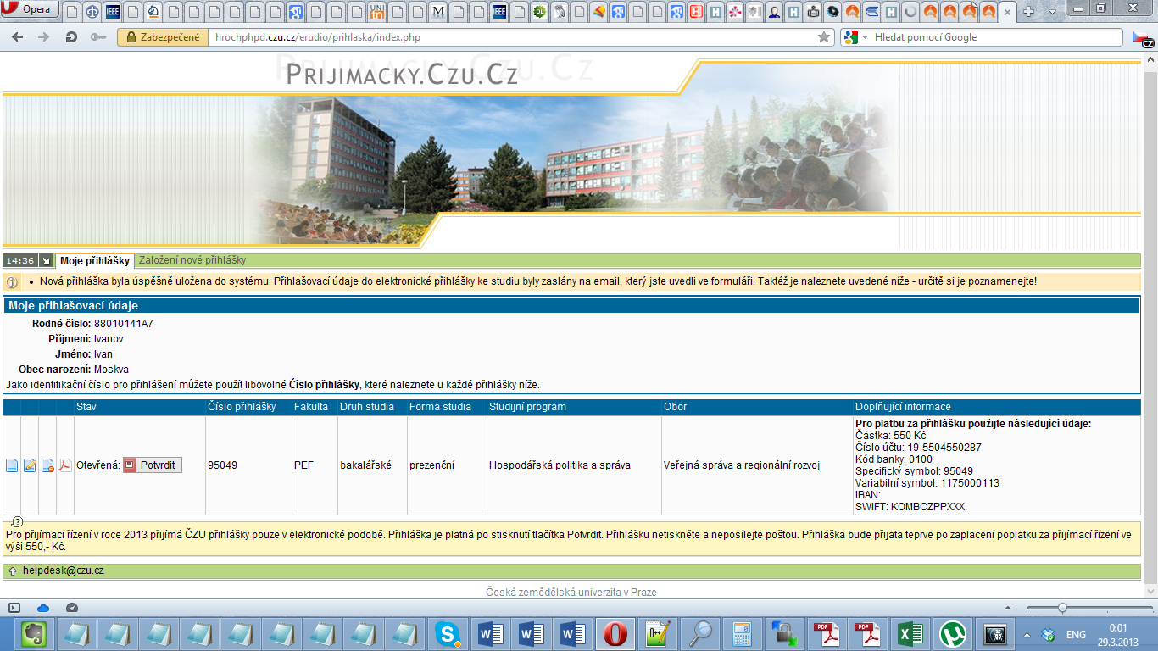Expand the tab list dropdown arrow
Image resolution: width=1158 pixels, height=651 pixels.
click(1052, 12)
